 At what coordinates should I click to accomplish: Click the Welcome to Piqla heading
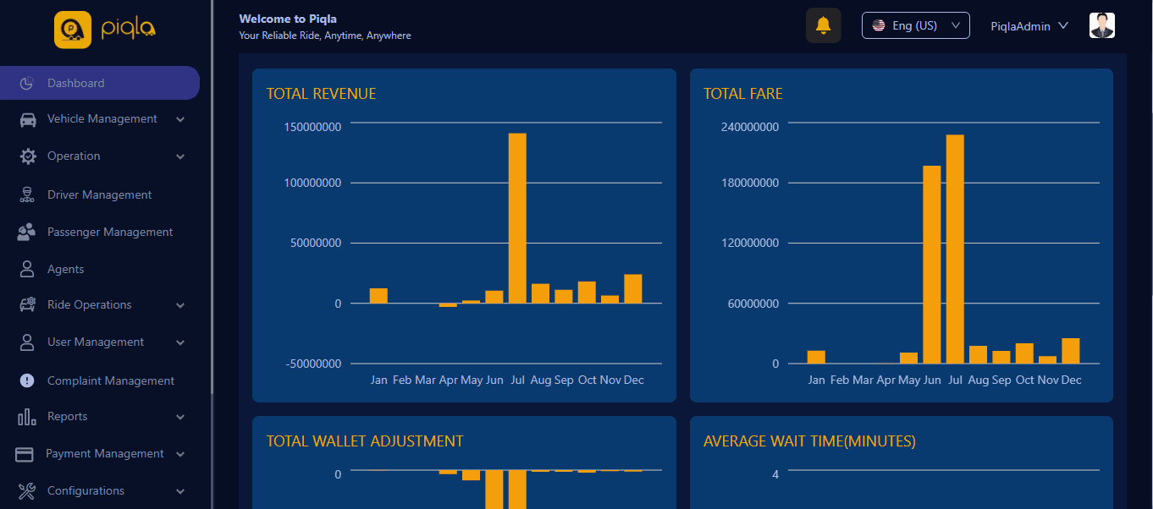pos(288,19)
